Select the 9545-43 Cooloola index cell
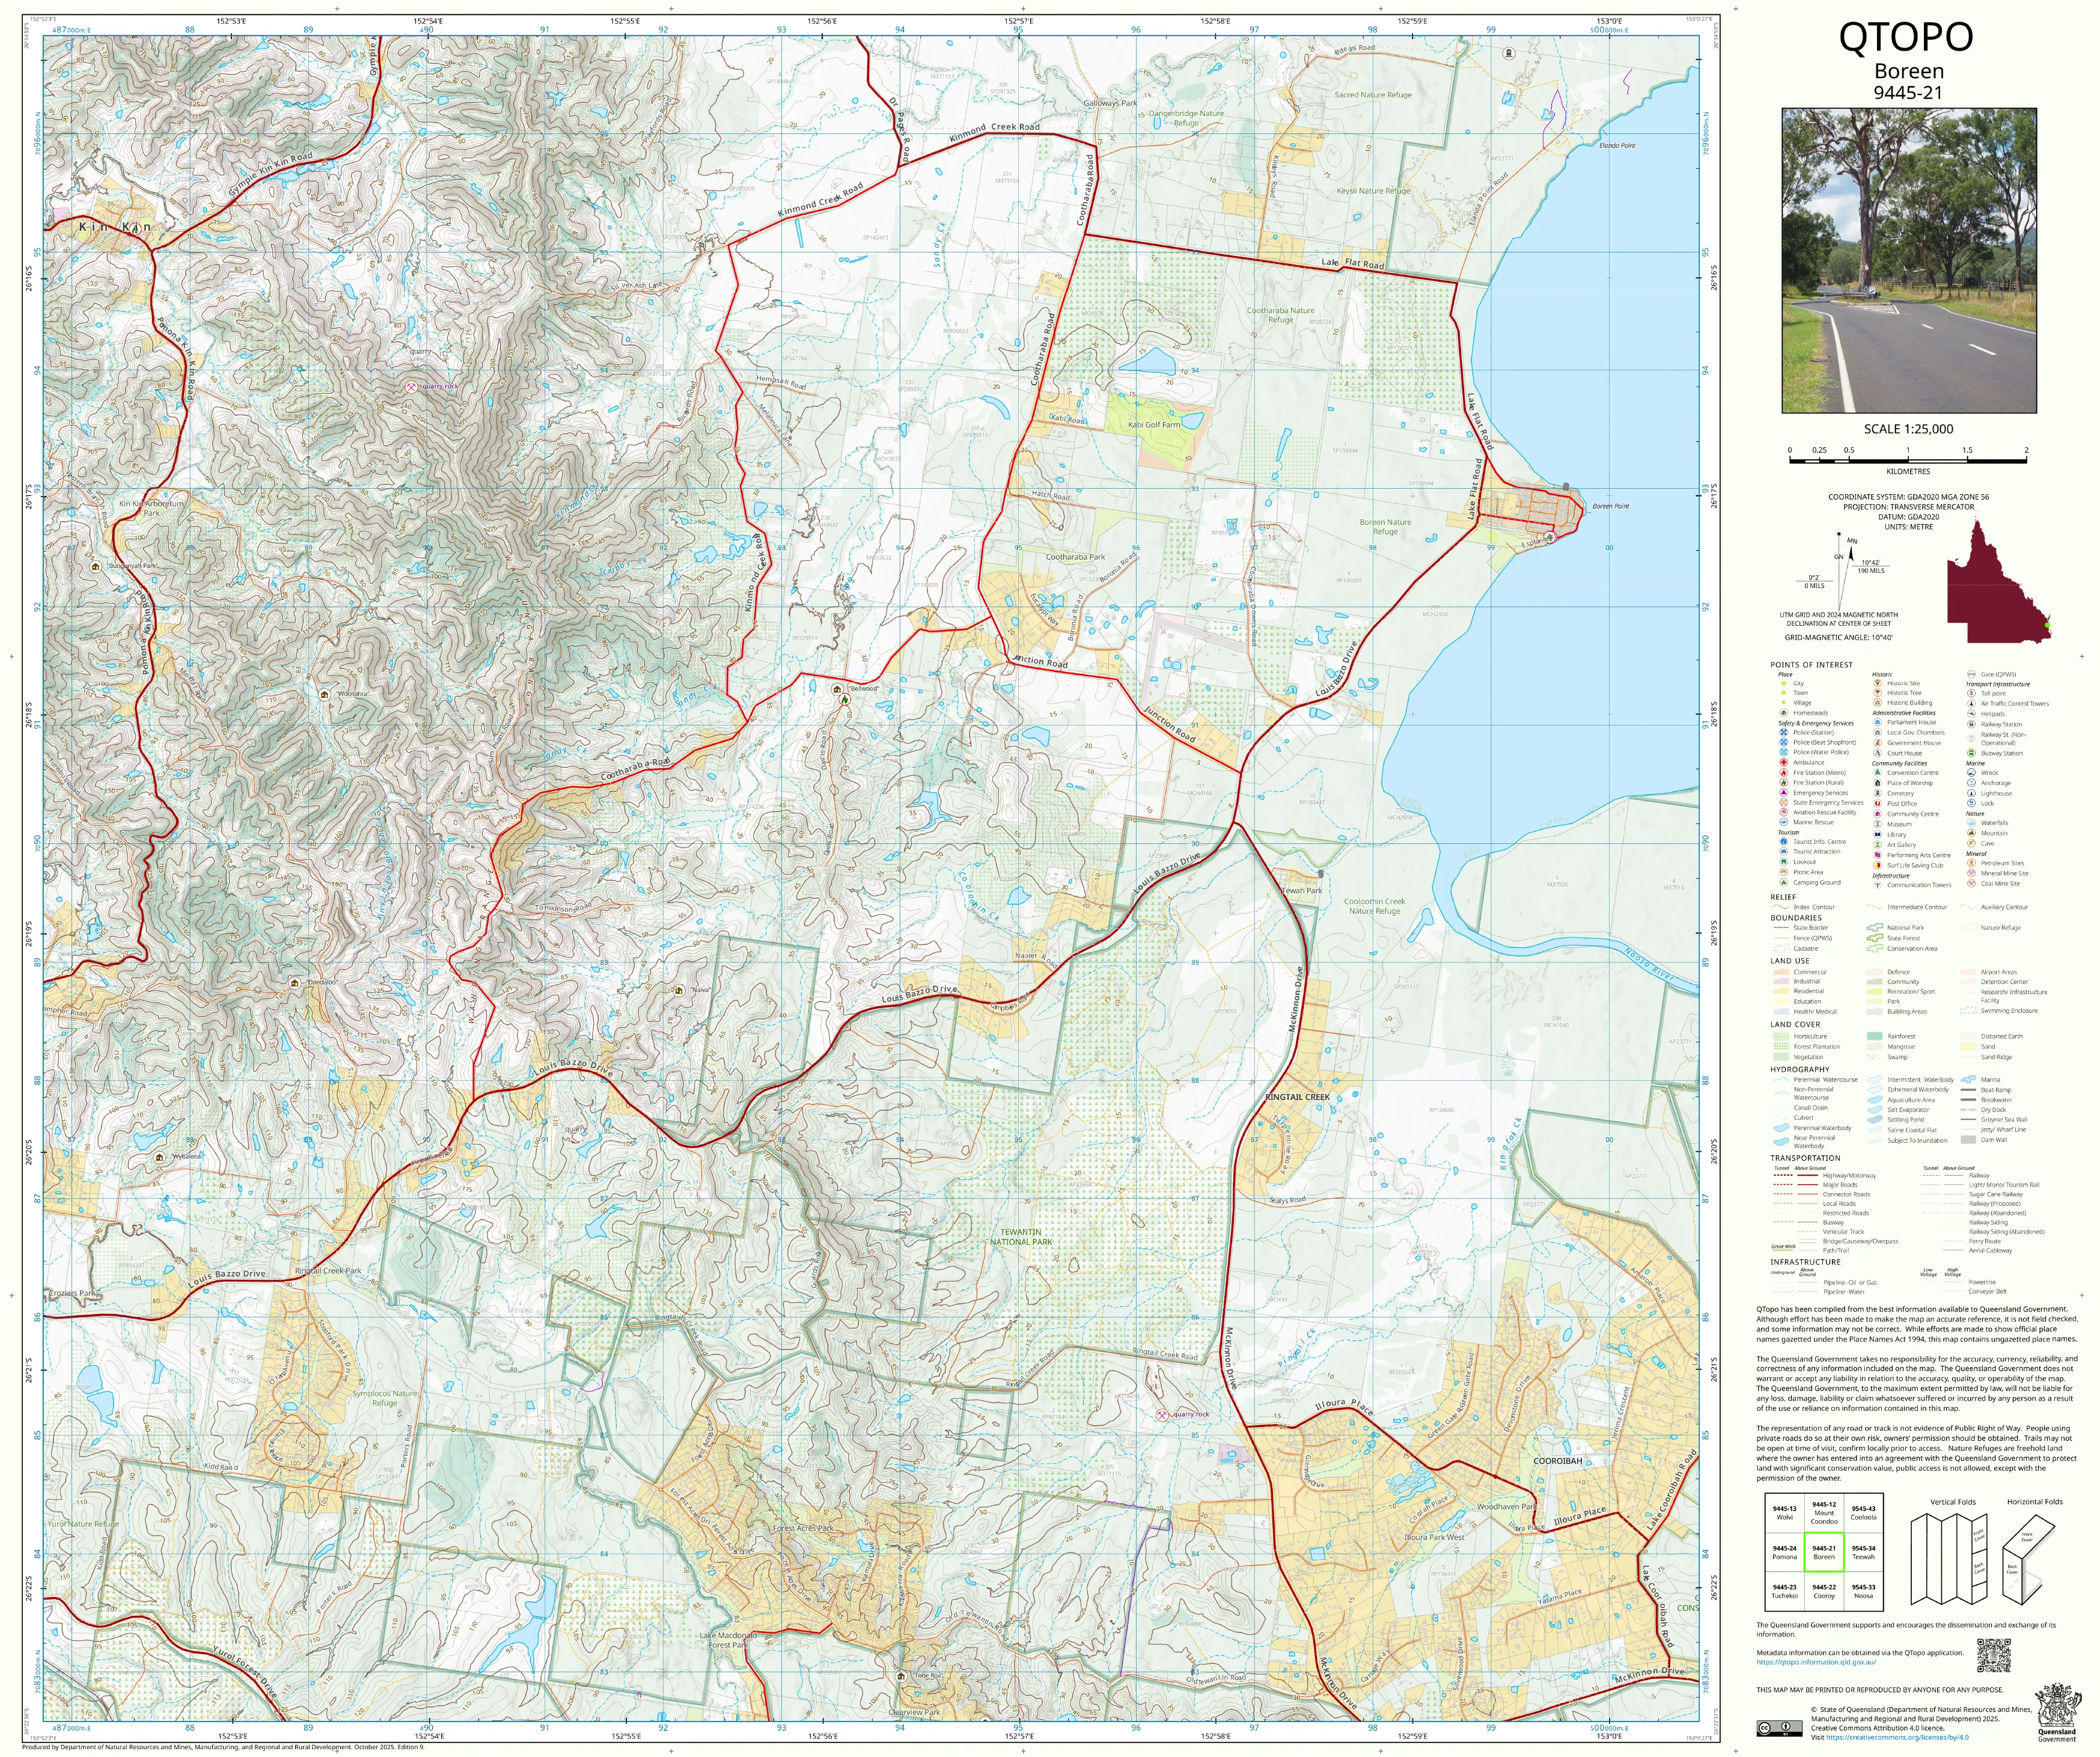 [1863, 1513]
